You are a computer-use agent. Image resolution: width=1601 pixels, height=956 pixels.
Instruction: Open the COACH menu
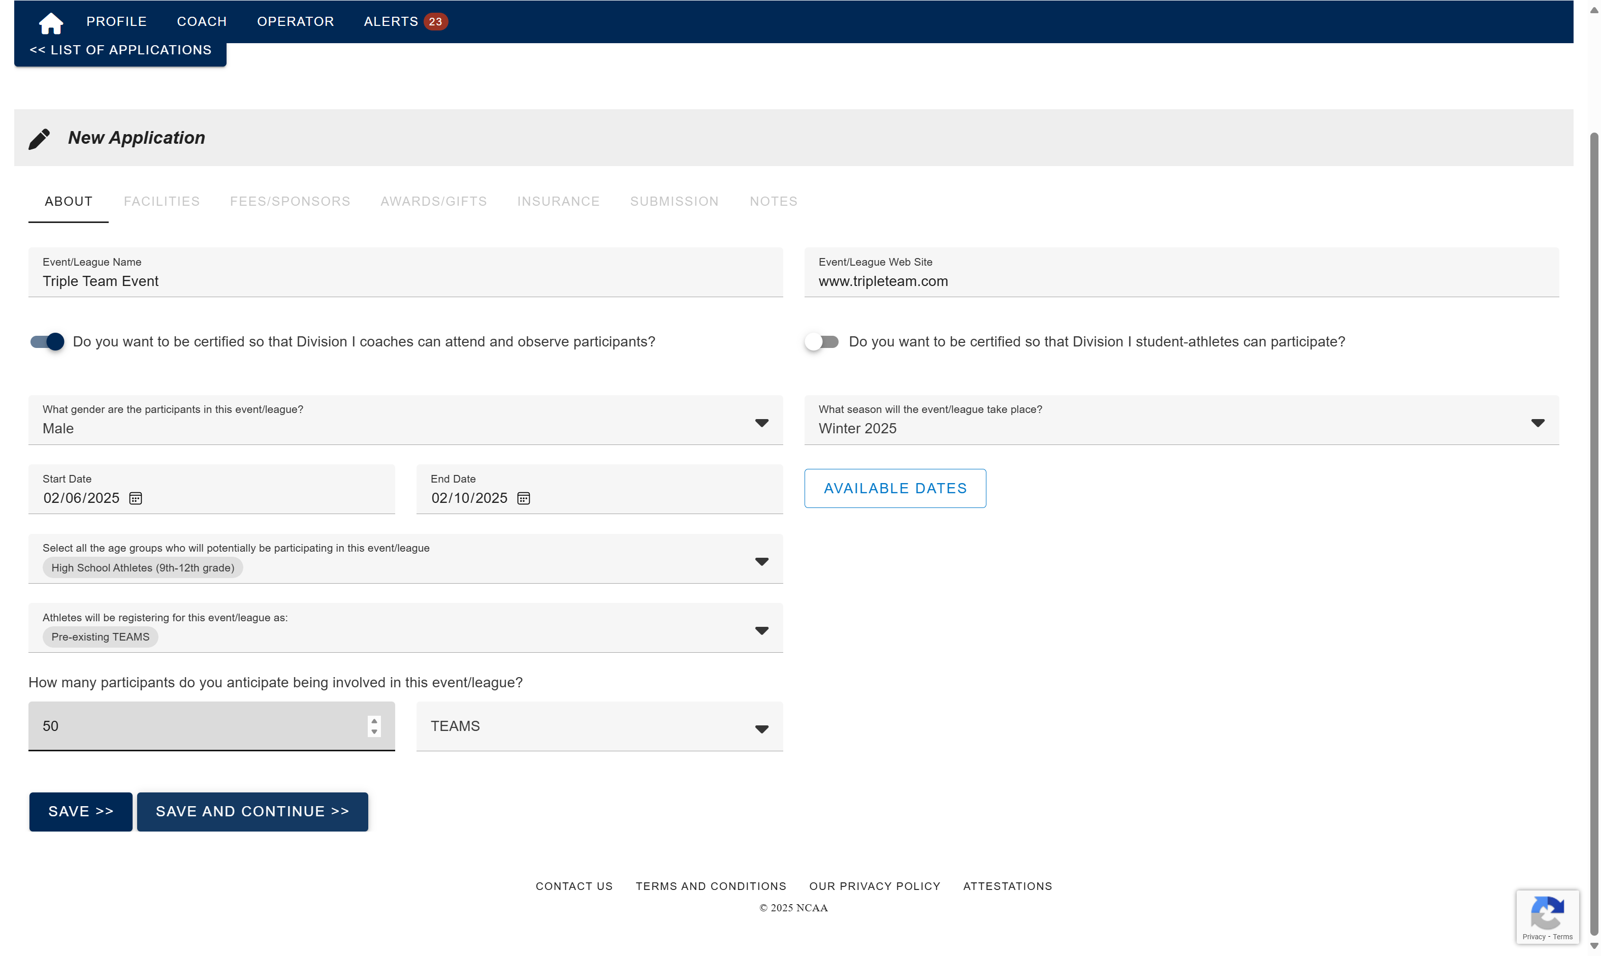point(202,21)
